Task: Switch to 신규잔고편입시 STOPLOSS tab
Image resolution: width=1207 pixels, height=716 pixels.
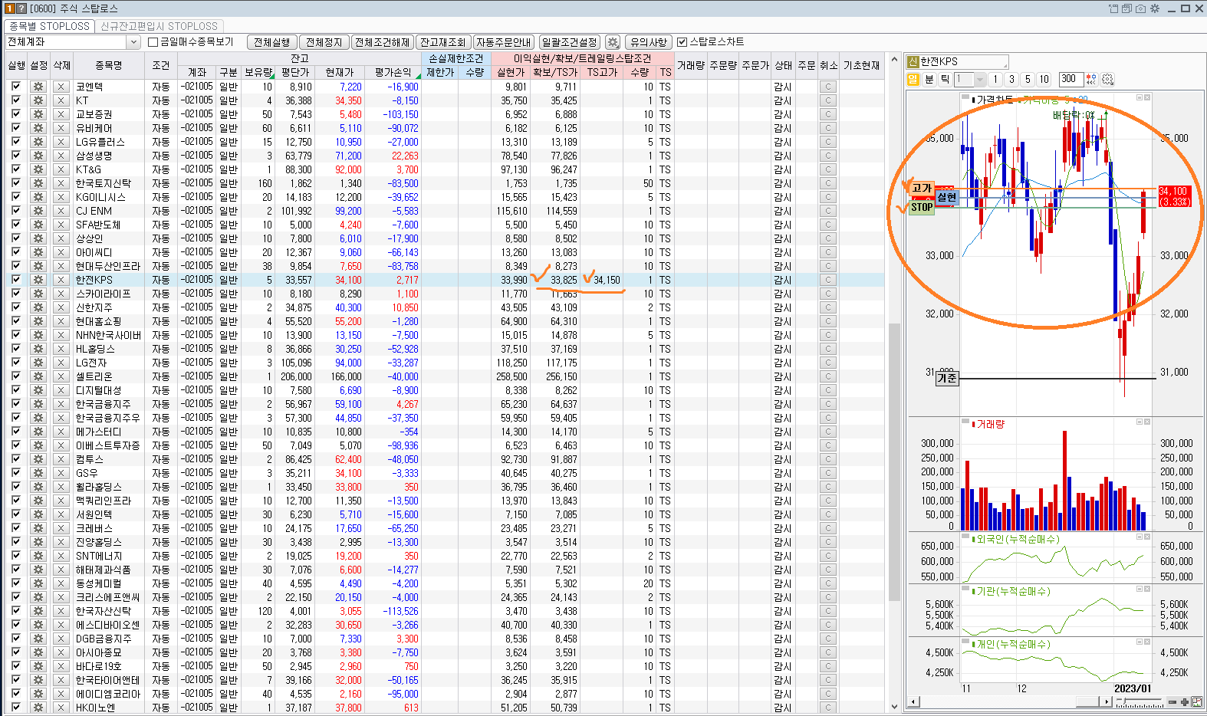Action: click(160, 26)
